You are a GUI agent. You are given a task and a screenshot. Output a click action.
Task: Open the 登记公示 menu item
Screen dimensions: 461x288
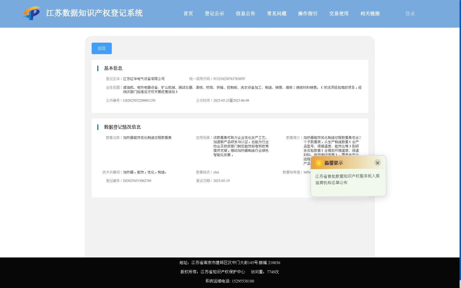[x=214, y=14]
